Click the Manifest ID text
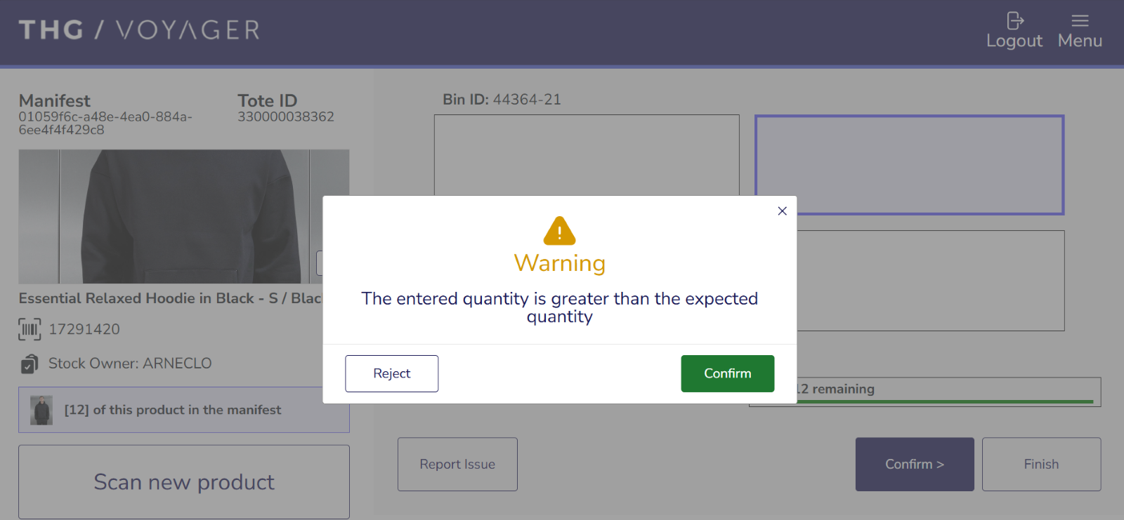This screenshot has height=520, width=1124. [x=105, y=124]
